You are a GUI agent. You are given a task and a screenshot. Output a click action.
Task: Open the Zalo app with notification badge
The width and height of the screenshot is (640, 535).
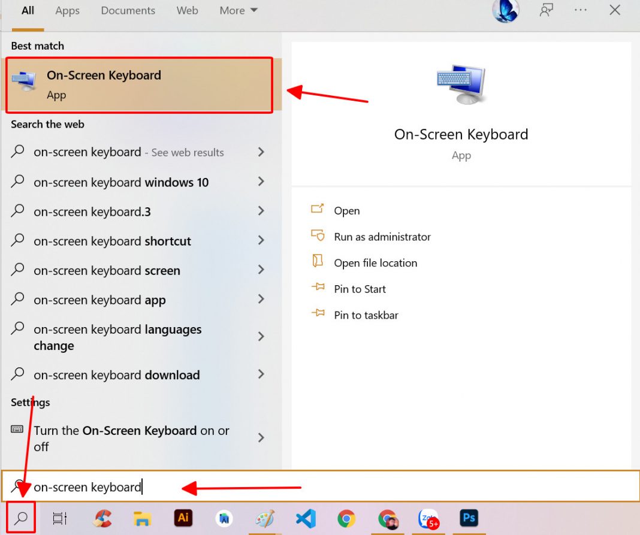(x=428, y=518)
